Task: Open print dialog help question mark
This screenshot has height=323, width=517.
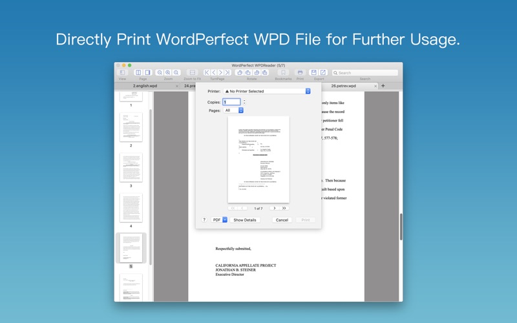Action: click(x=204, y=220)
